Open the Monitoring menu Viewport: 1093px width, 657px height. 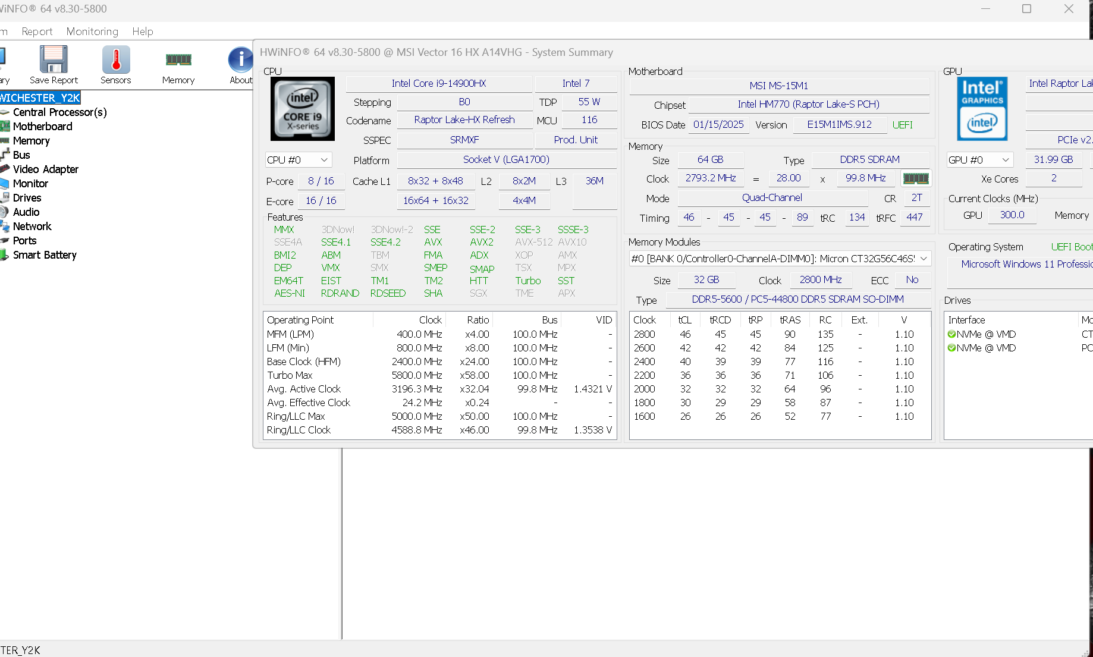pyautogui.click(x=92, y=32)
